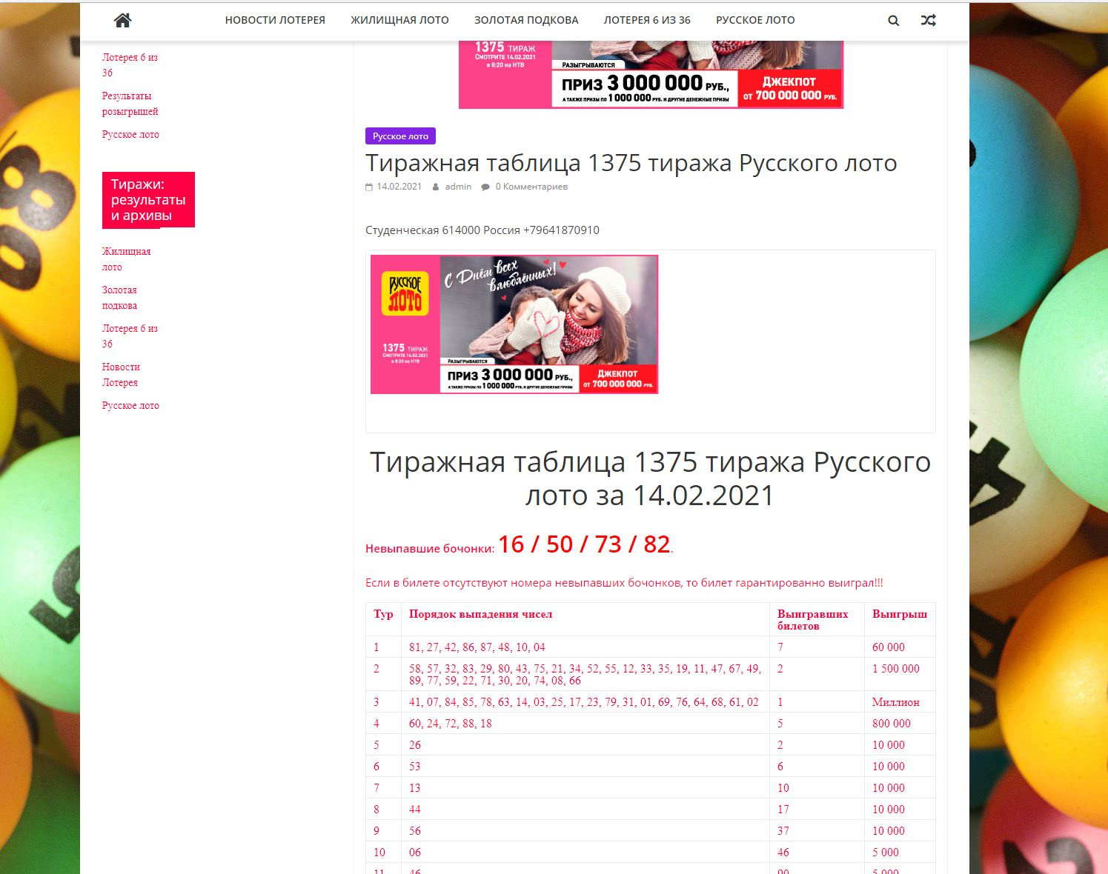
Task: Open the Золотая подкова sidebar archive link
Action: [x=119, y=298]
